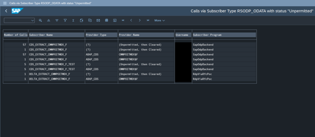
Task: Select the Subscriber Name column header
Action: (x=57, y=35)
